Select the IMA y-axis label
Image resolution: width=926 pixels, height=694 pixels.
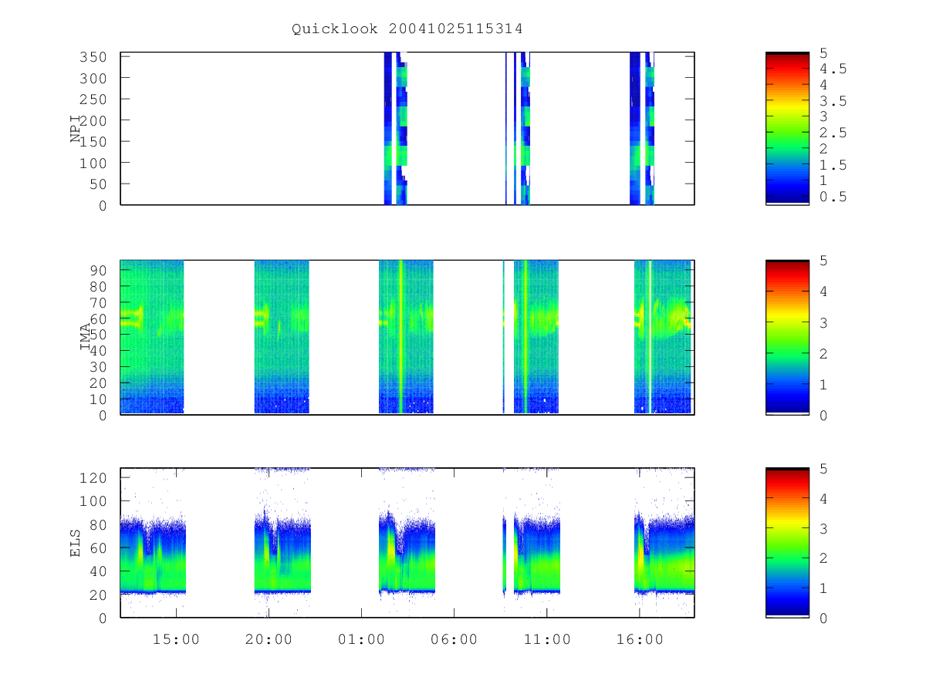tap(85, 337)
